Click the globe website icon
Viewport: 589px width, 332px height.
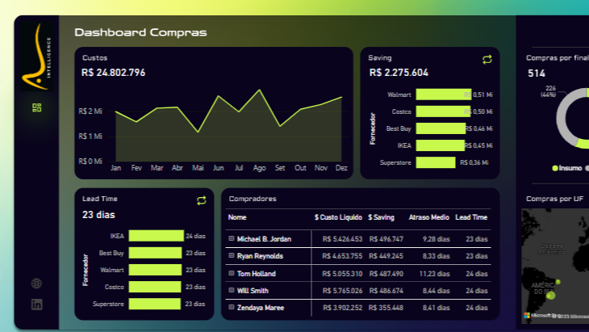click(36, 284)
